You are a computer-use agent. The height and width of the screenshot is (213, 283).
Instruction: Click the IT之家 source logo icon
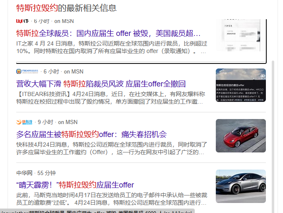23,21
